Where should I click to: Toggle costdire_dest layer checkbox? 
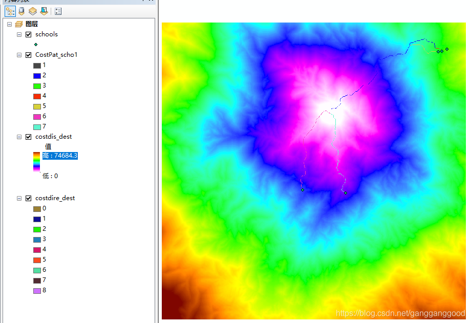point(29,198)
